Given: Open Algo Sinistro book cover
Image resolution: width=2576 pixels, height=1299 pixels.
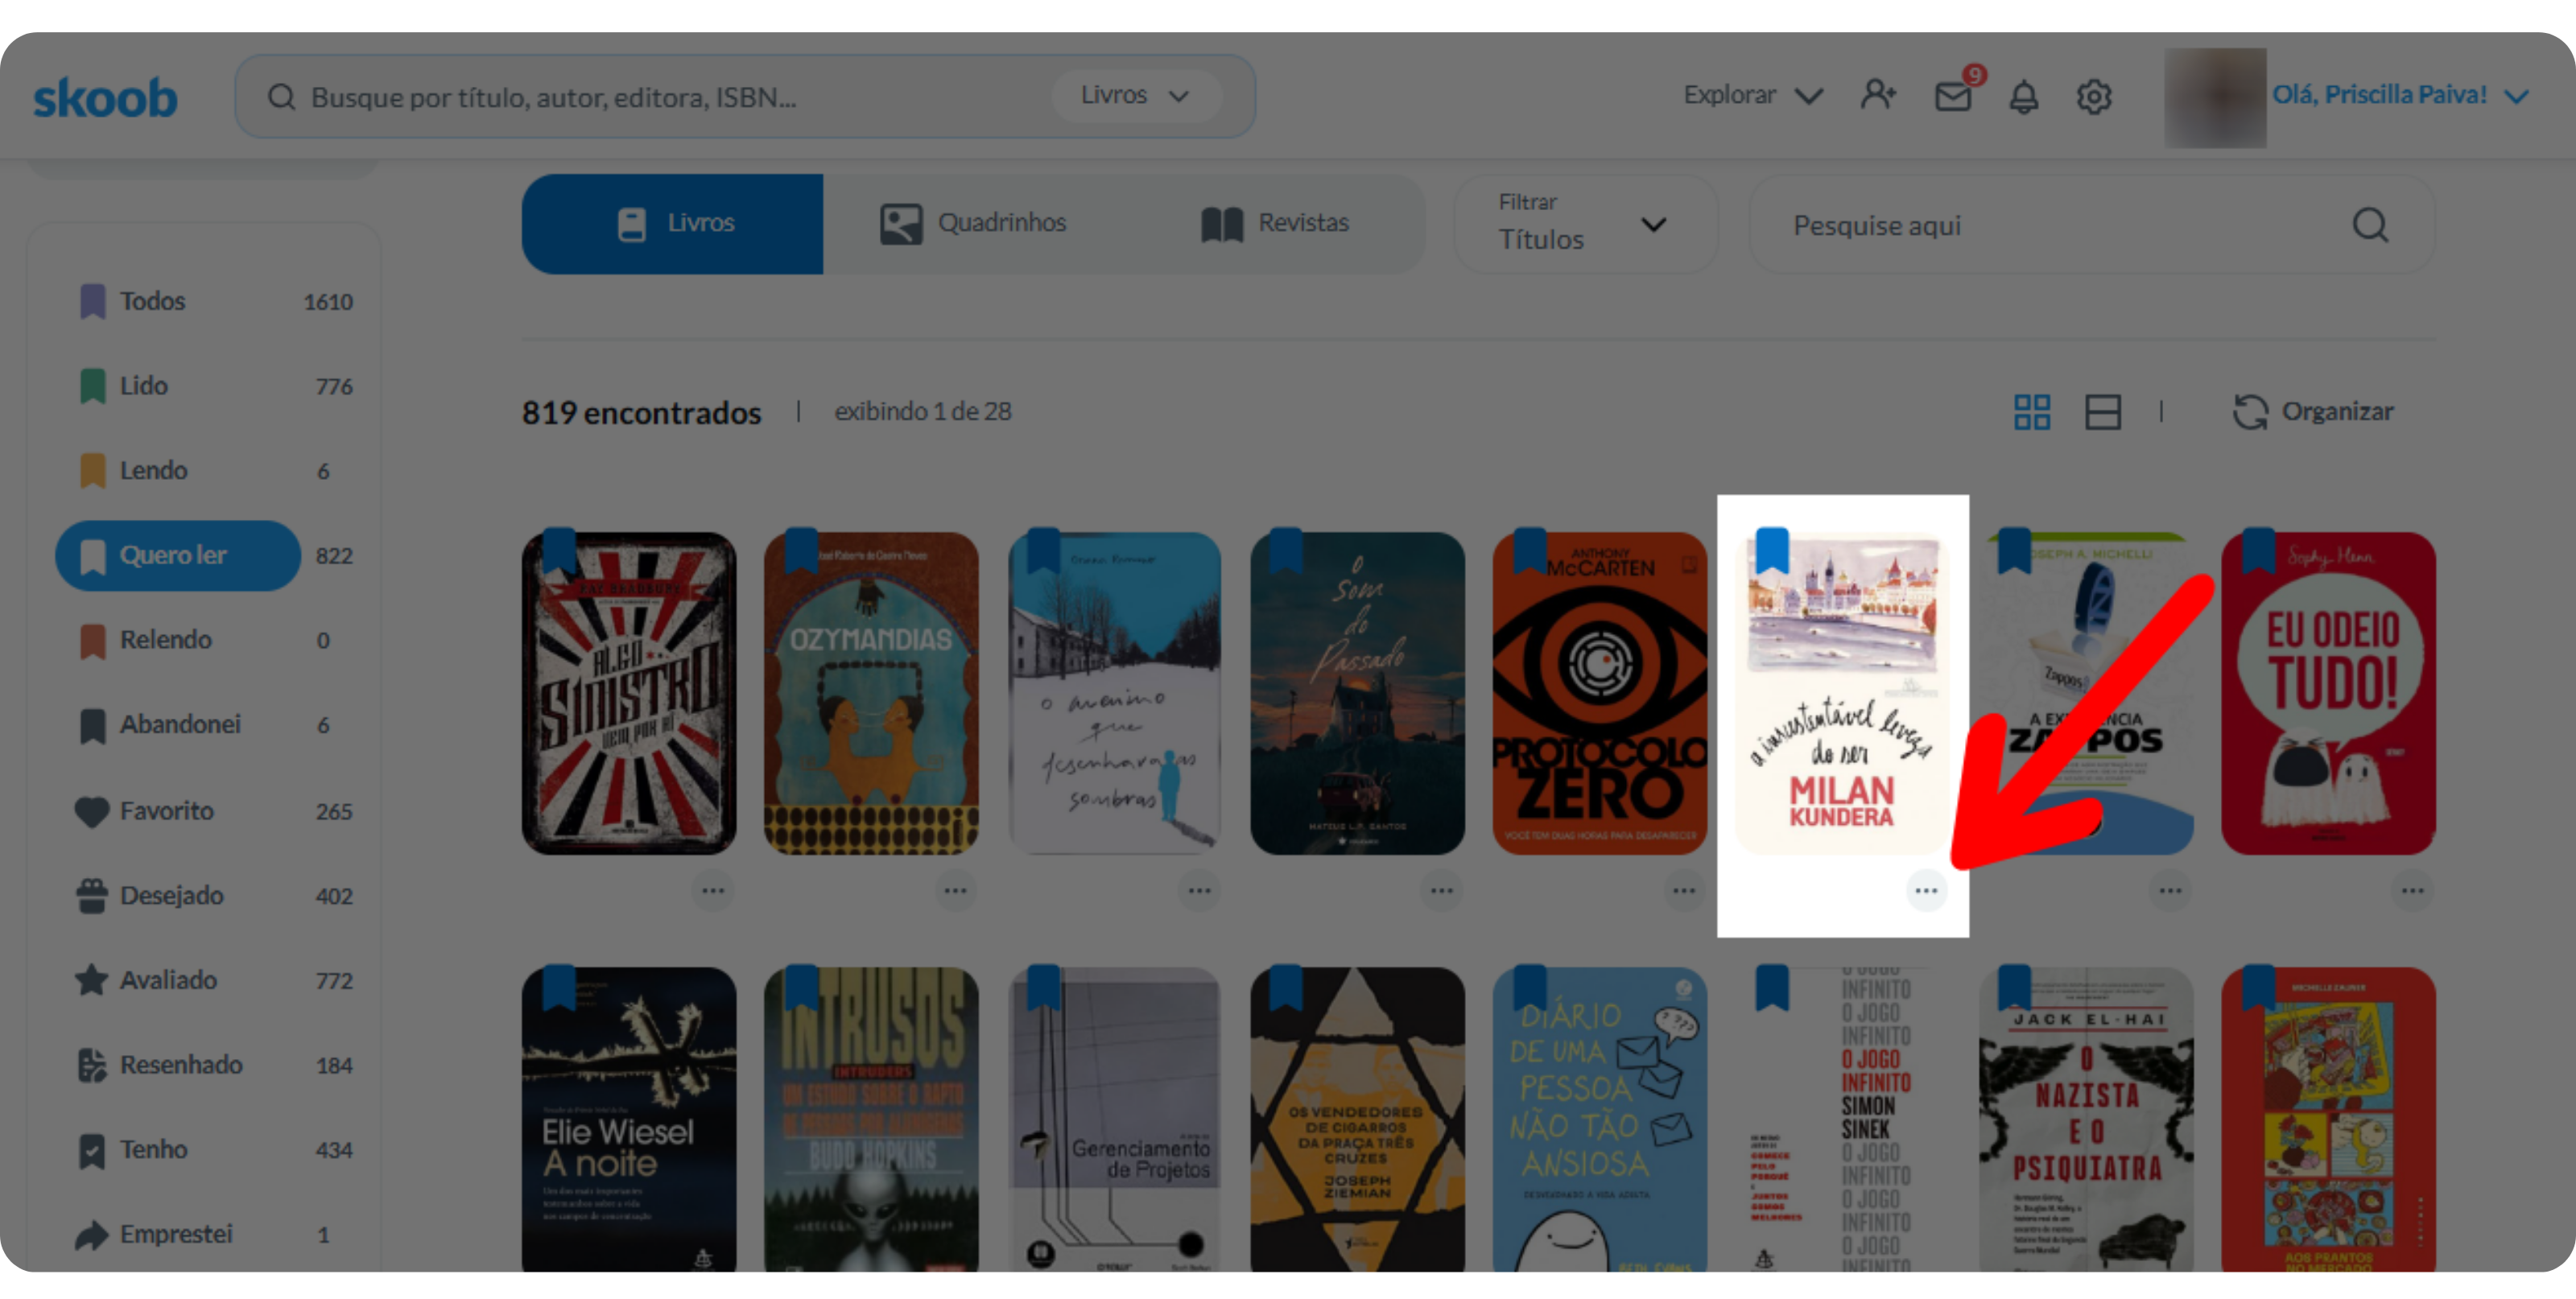Looking at the screenshot, I should pos(629,693).
